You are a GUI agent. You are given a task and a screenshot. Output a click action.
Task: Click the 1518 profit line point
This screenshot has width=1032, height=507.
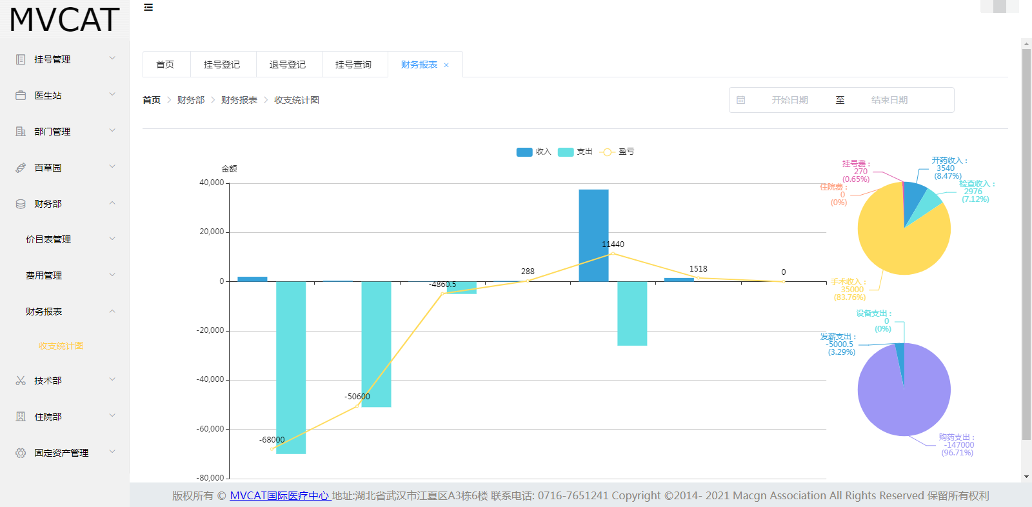click(698, 278)
